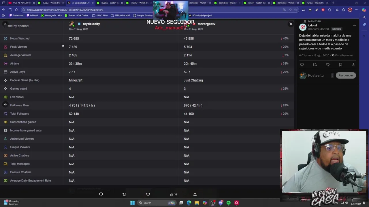369x207 pixels.
Task: Open the 'Stream - Kick Dashb...' bookmark
Action: click(x=77, y=16)
